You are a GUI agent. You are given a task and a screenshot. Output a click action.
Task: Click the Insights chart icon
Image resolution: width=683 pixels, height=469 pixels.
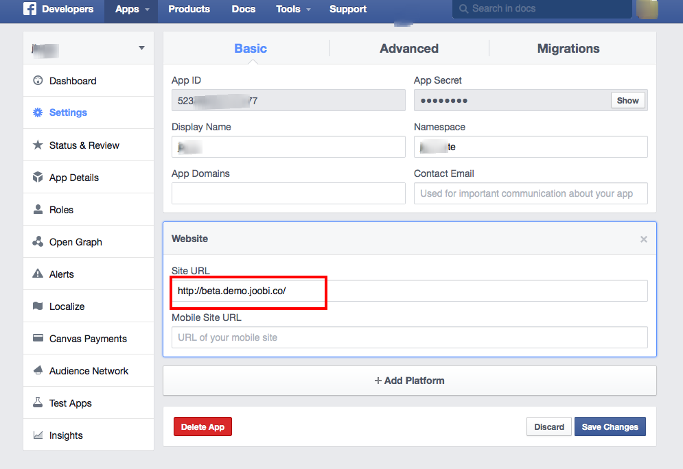[38, 435]
